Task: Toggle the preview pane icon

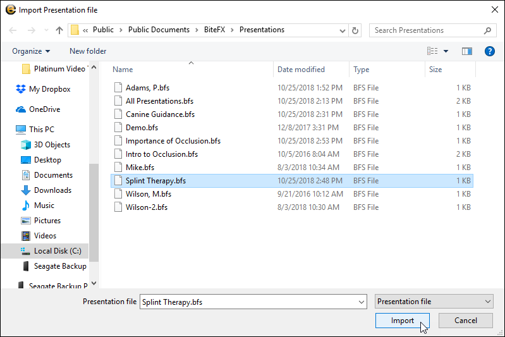Action: click(467, 51)
